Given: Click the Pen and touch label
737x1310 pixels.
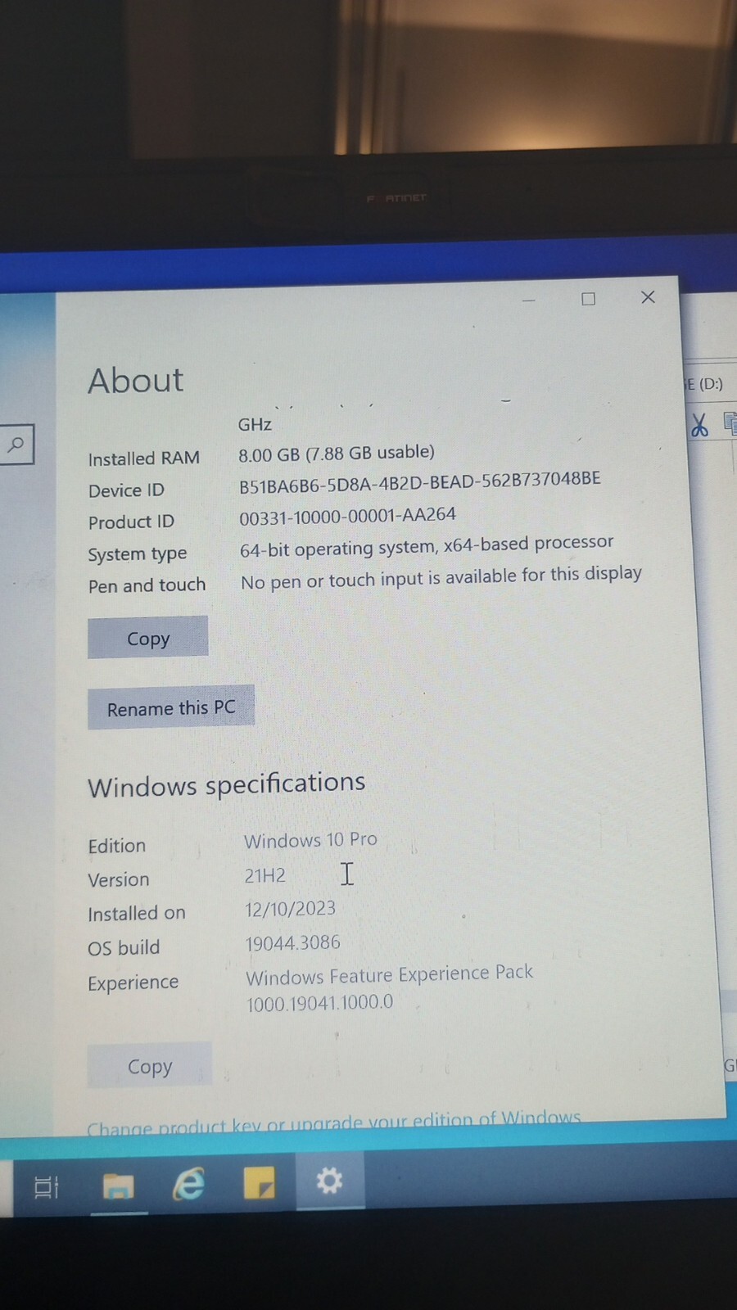Looking at the screenshot, I should [147, 585].
